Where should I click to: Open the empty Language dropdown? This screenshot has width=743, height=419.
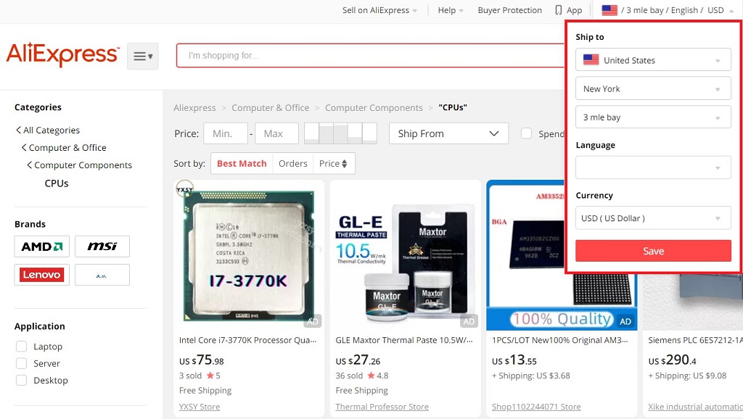(x=653, y=167)
